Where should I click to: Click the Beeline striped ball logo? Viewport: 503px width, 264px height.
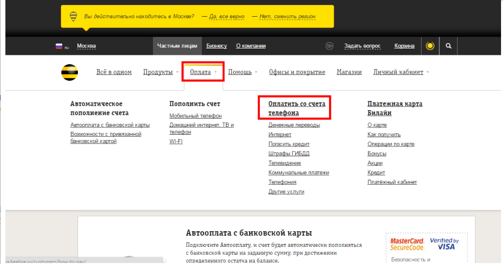70,72
